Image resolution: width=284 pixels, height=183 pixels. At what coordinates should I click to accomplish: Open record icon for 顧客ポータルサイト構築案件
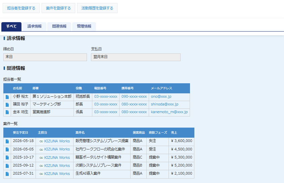coord(7,157)
